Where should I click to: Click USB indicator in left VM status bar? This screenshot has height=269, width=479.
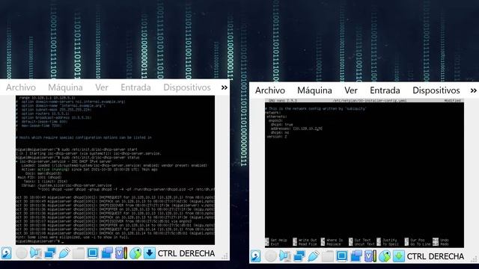(x=64, y=253)
